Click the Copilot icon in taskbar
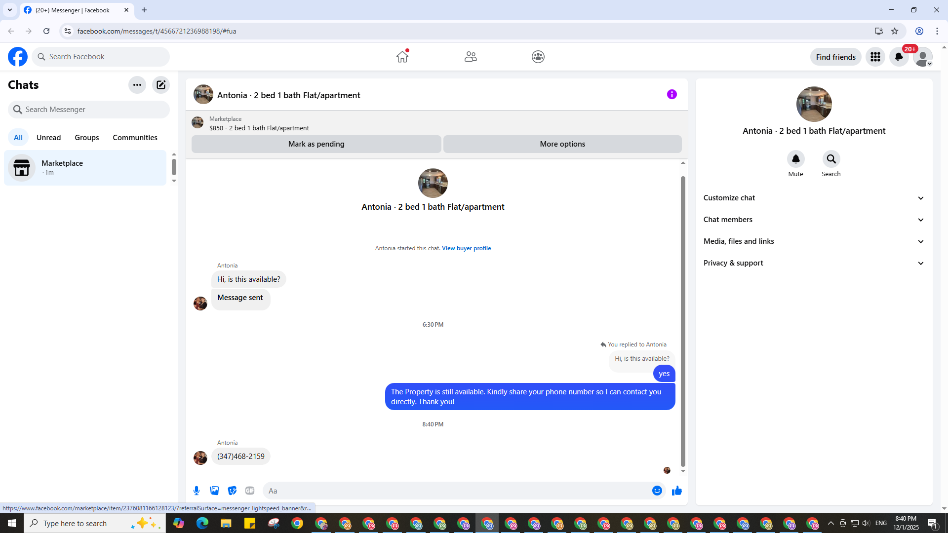Viewport: 948px width, 533px height. coord(179,523)
